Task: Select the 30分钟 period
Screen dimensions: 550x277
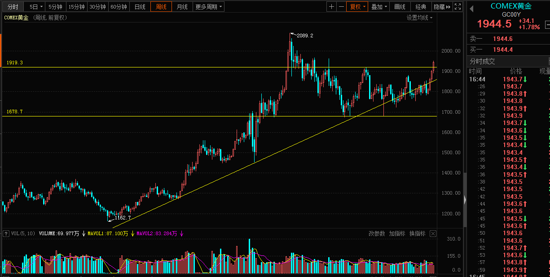Action: point(97,7)
